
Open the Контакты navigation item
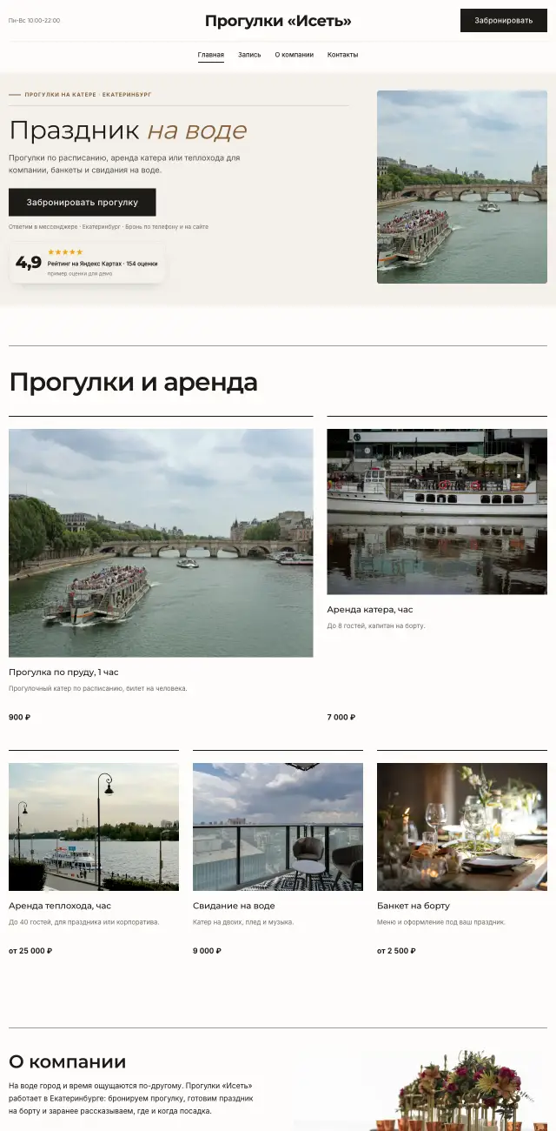(342, 55)
